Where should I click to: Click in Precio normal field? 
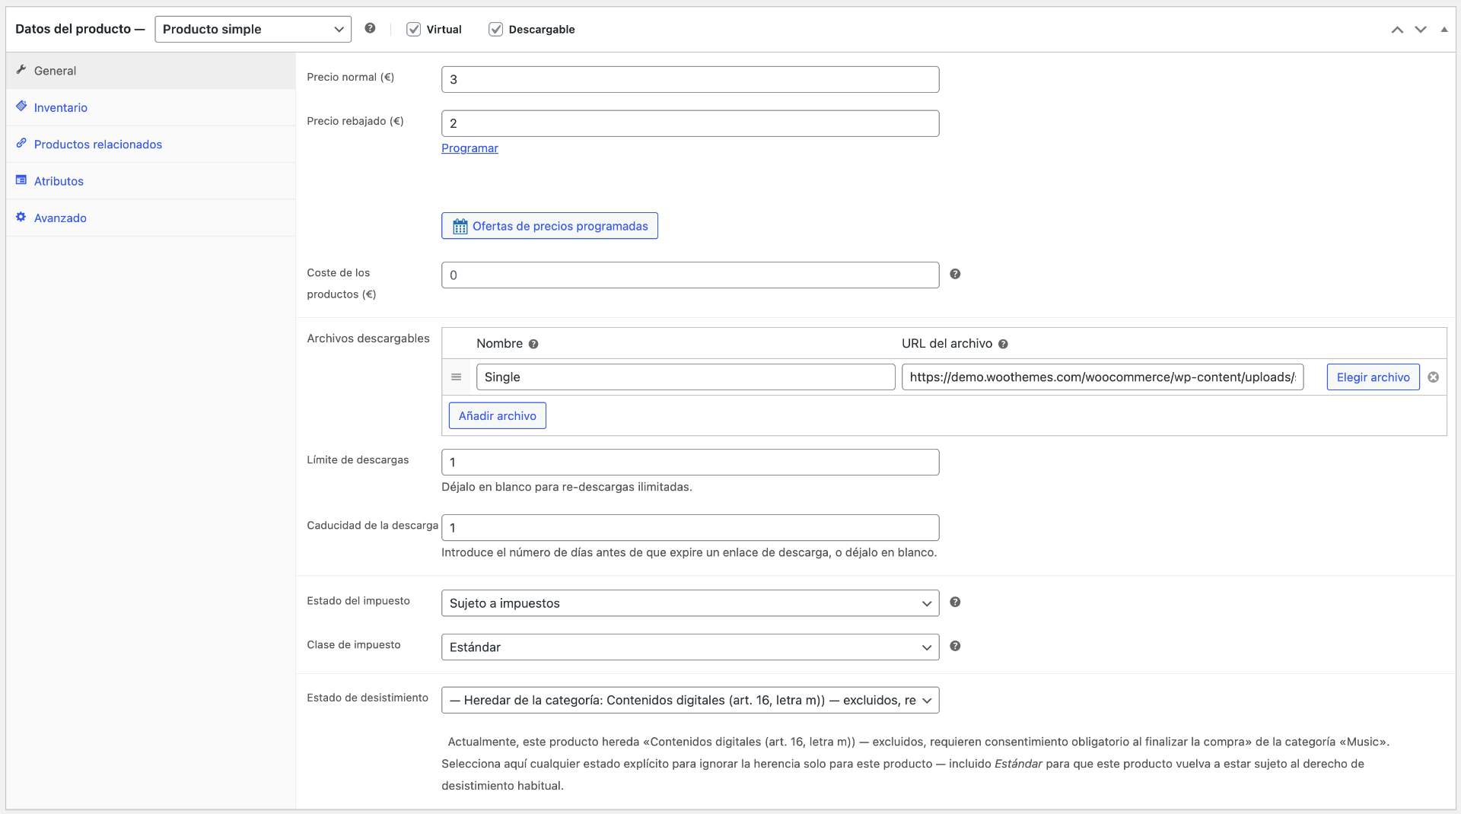pos(690,80)
